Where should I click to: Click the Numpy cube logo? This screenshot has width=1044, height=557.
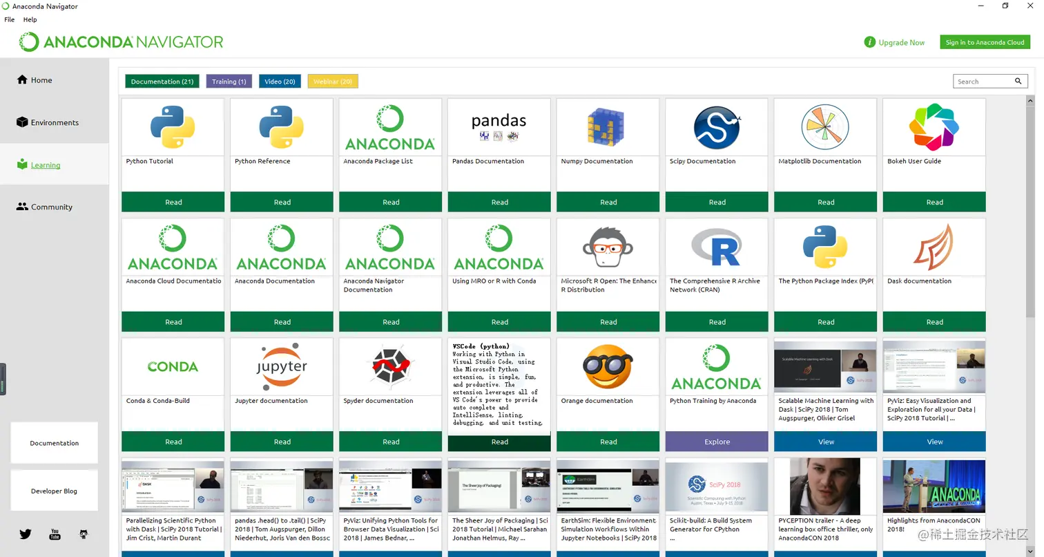[606, 129]
